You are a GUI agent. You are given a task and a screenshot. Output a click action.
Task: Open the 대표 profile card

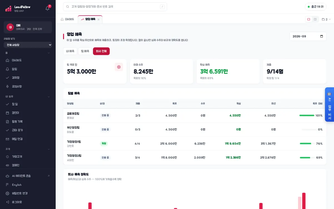tap(28, 27)
